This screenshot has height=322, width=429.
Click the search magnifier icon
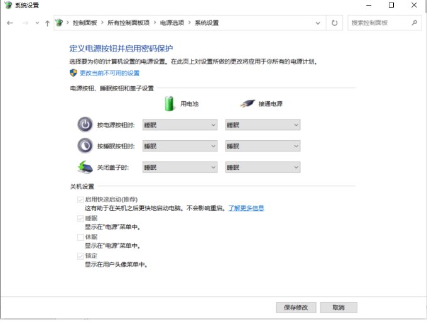[x=415, y=23]
